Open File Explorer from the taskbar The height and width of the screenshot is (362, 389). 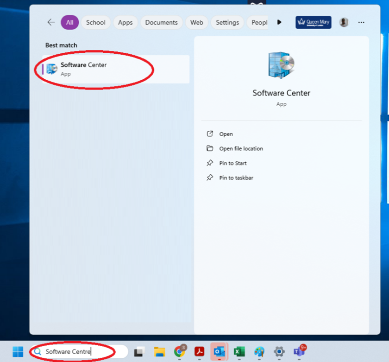pyautogui.click(x=159, y=352)
